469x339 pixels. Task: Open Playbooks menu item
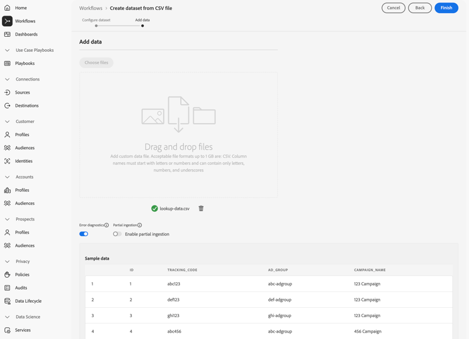click(x=25, y=64)
